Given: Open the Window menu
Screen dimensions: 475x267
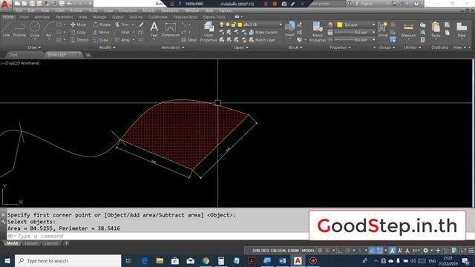Looking at the screenshot, I should coord(191,10).
